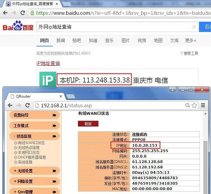Expand the 无线设置 menu
Screen dimensions: 211x194
point(35,171)
